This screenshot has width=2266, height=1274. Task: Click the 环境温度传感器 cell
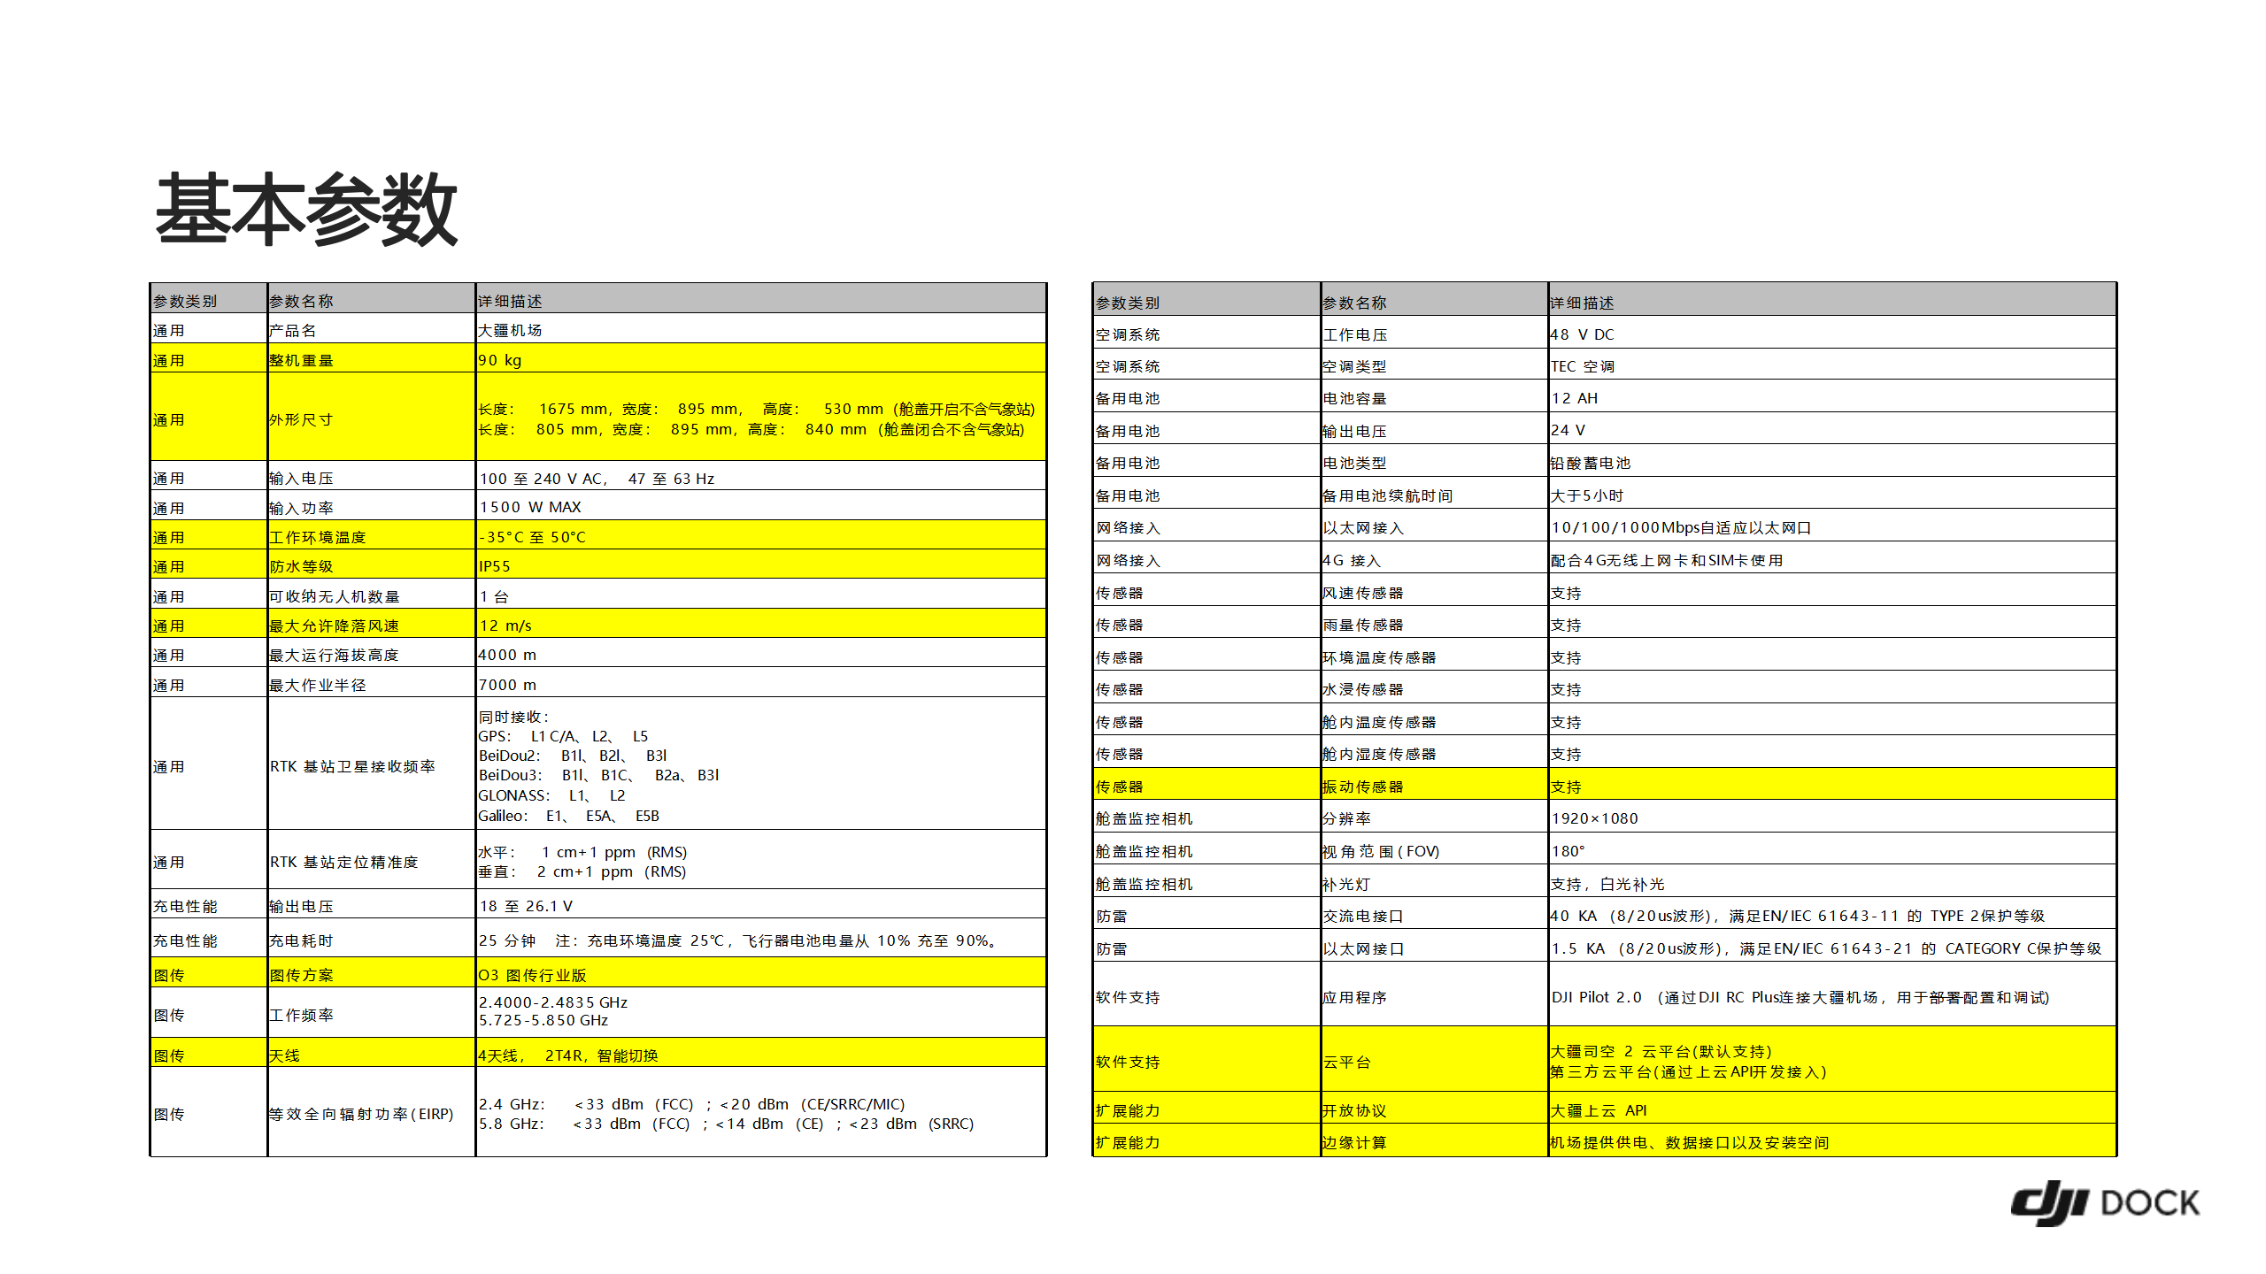coord(1434,655)
